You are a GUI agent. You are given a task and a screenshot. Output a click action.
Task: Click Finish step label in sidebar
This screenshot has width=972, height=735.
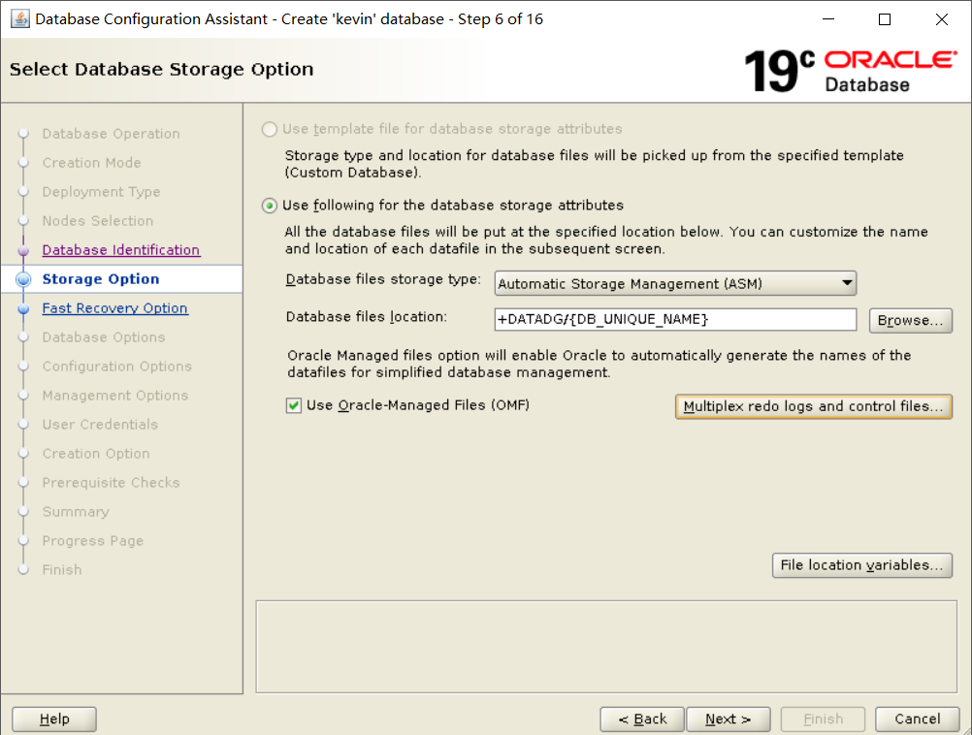click(62, 569)
